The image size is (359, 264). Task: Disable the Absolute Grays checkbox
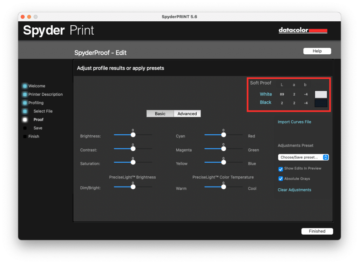280,178
